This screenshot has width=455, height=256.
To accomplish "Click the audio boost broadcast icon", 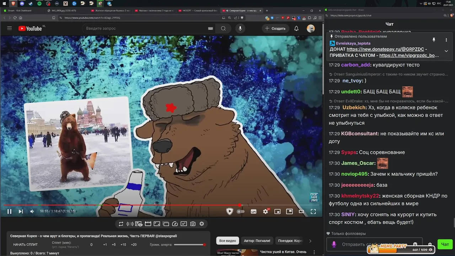I will (130, 224).
